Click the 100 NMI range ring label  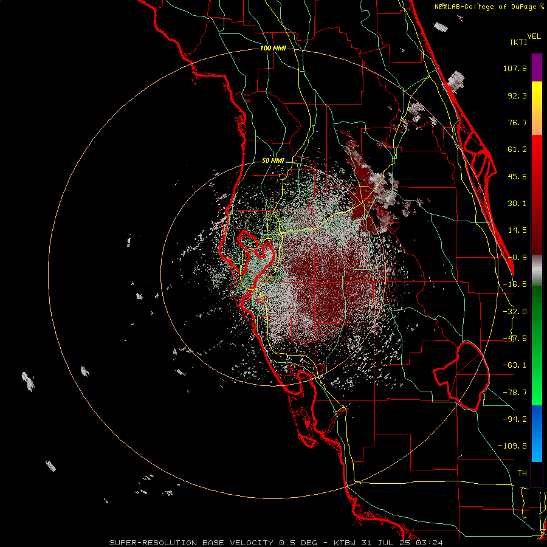[x=273, y=48]
